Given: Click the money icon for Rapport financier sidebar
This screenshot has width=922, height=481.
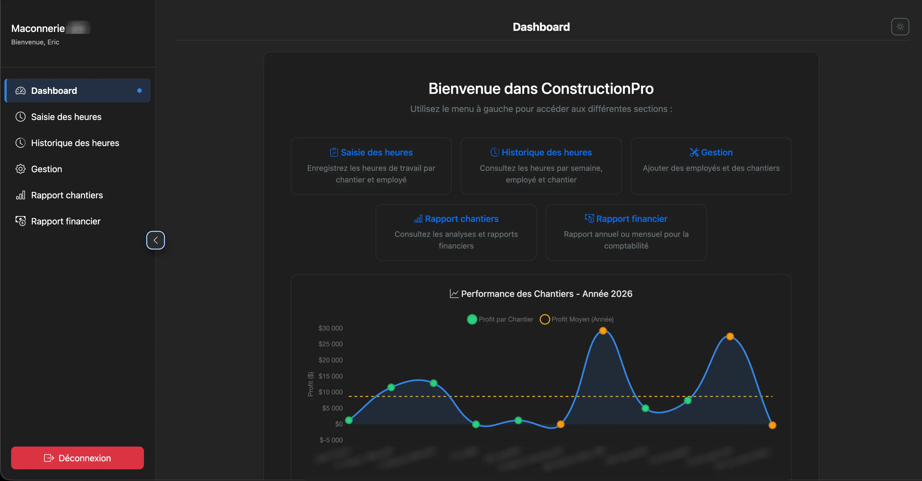Looking at the screenshot, I should tap(20, 221).
